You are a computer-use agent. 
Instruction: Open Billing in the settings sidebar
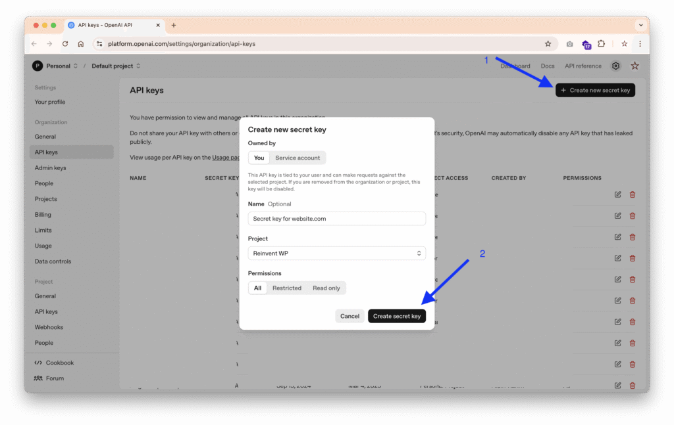coord(43,215)
